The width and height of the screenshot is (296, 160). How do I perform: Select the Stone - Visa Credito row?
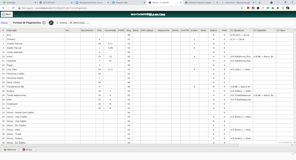[147, 117]
